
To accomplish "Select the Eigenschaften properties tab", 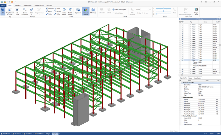I will pos(184,78).
